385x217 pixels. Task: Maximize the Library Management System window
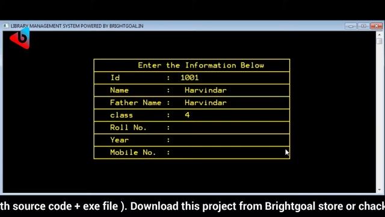pyautogui.click(x=363, y=26)
